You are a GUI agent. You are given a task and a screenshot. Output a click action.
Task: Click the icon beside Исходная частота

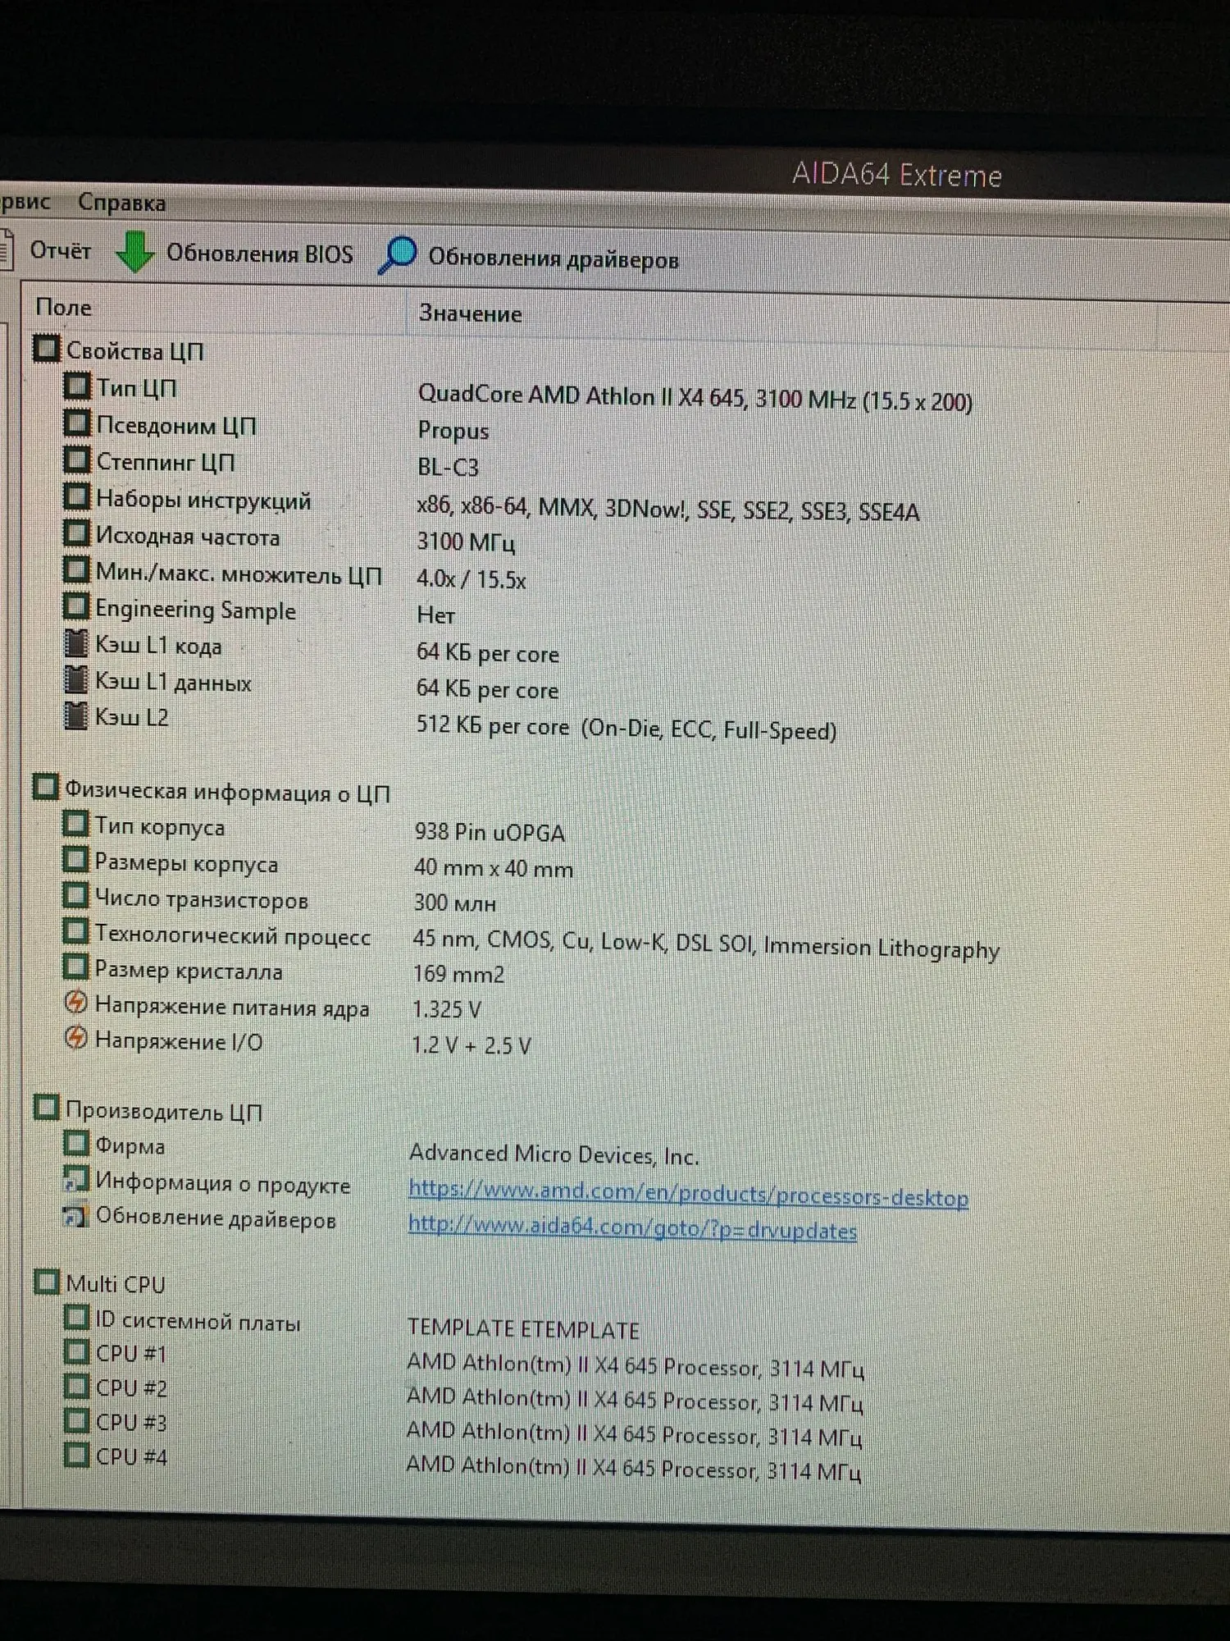coord(76,533)
